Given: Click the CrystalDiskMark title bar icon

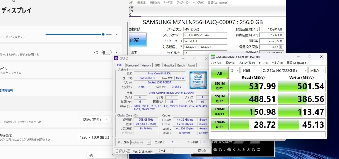Looking at the screenshot, I should [212, 56].
